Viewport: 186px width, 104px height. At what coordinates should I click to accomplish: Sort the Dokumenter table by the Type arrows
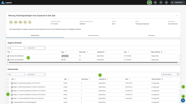point(68,79)
